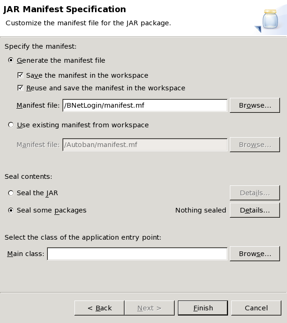
Task: Browse for generated manifest file location
Action: pos(255,105)
